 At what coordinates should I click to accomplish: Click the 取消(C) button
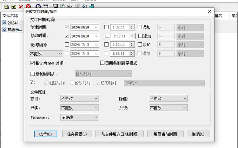tap(198, 134)
